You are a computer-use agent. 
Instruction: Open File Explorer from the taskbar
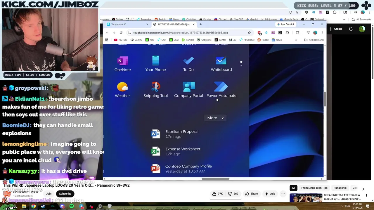point(24,206)
